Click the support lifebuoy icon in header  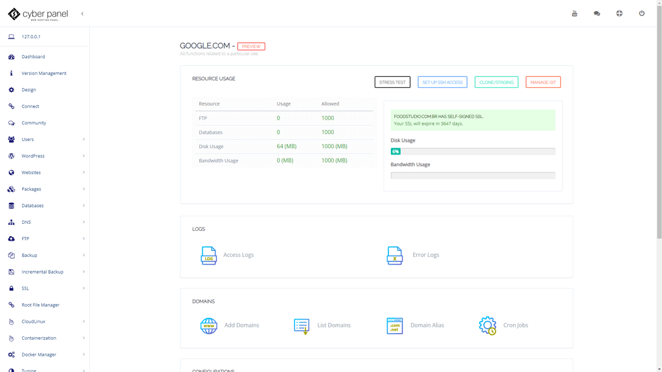pos(619,13)
